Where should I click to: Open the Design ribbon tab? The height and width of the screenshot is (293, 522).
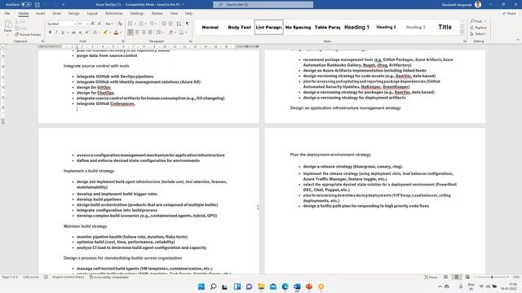(74, 13)
